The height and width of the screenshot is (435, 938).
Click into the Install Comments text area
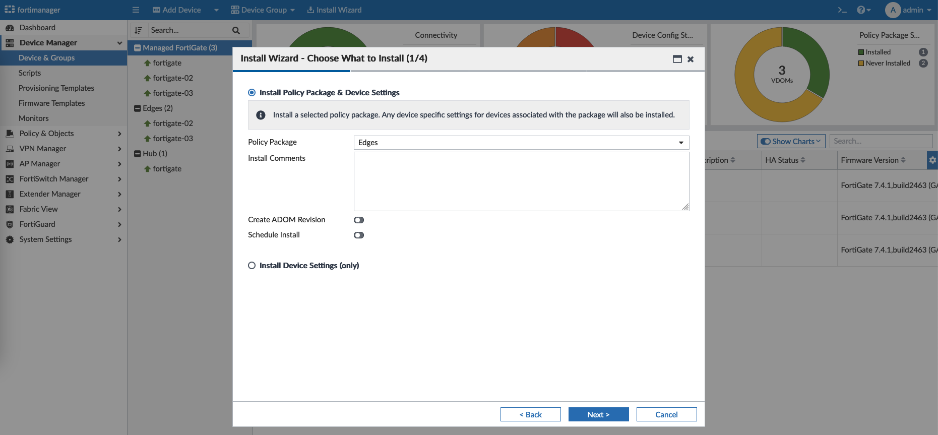pyautogui.click(x=521, y=181)
